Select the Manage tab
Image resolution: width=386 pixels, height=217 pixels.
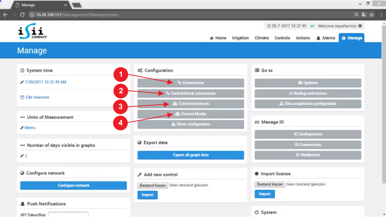click(351, 38)
